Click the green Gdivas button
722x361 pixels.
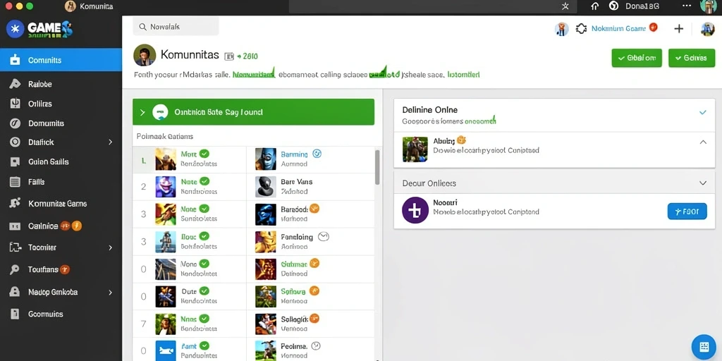[692, 58]
